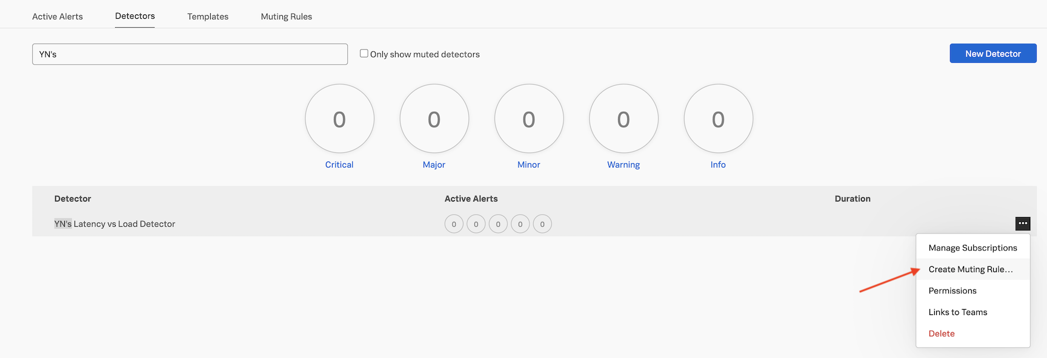Image resolution: width=1047 pixels, height=358 pixels.
Task: Click the three-dot actions menu icon
Action: tap(1022, 224)
